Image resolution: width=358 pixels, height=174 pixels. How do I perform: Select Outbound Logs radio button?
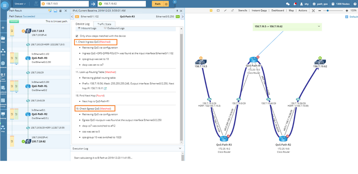pyautogui.click(x=105, y=28)
